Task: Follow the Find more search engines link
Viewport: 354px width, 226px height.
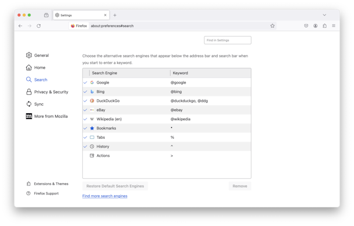Action: point(105,196)
